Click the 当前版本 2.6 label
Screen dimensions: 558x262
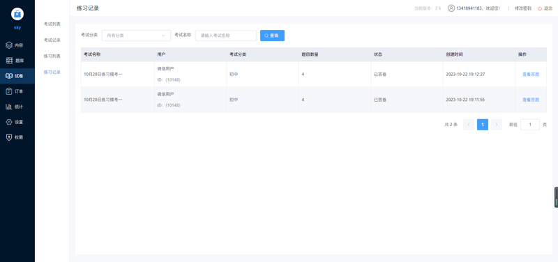click(x=428, y=8)
